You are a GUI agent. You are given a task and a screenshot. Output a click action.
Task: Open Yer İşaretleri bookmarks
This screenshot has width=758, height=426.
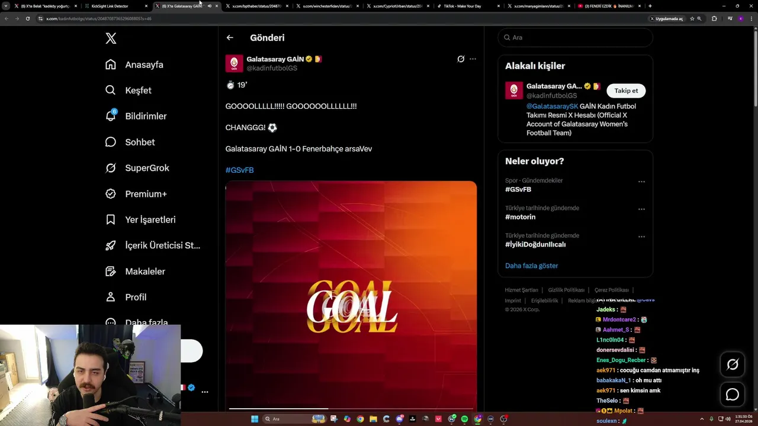click(140, 220)
